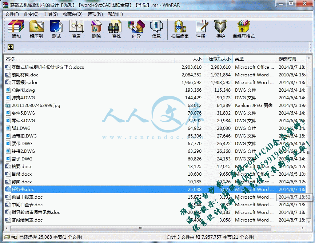Image resolution: width=315 pixels, height=243 pixels.
Task: Open the 选项(N) menu
Action: point(95,14)
